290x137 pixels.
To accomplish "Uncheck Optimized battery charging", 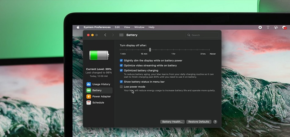I will coord(121,70).
